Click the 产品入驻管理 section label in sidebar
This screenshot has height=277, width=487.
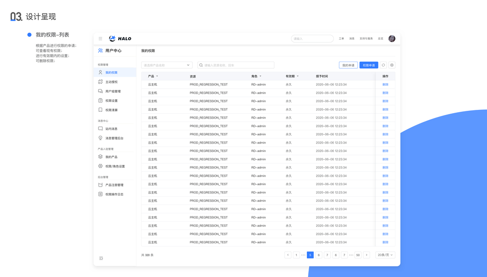point(106,149)
